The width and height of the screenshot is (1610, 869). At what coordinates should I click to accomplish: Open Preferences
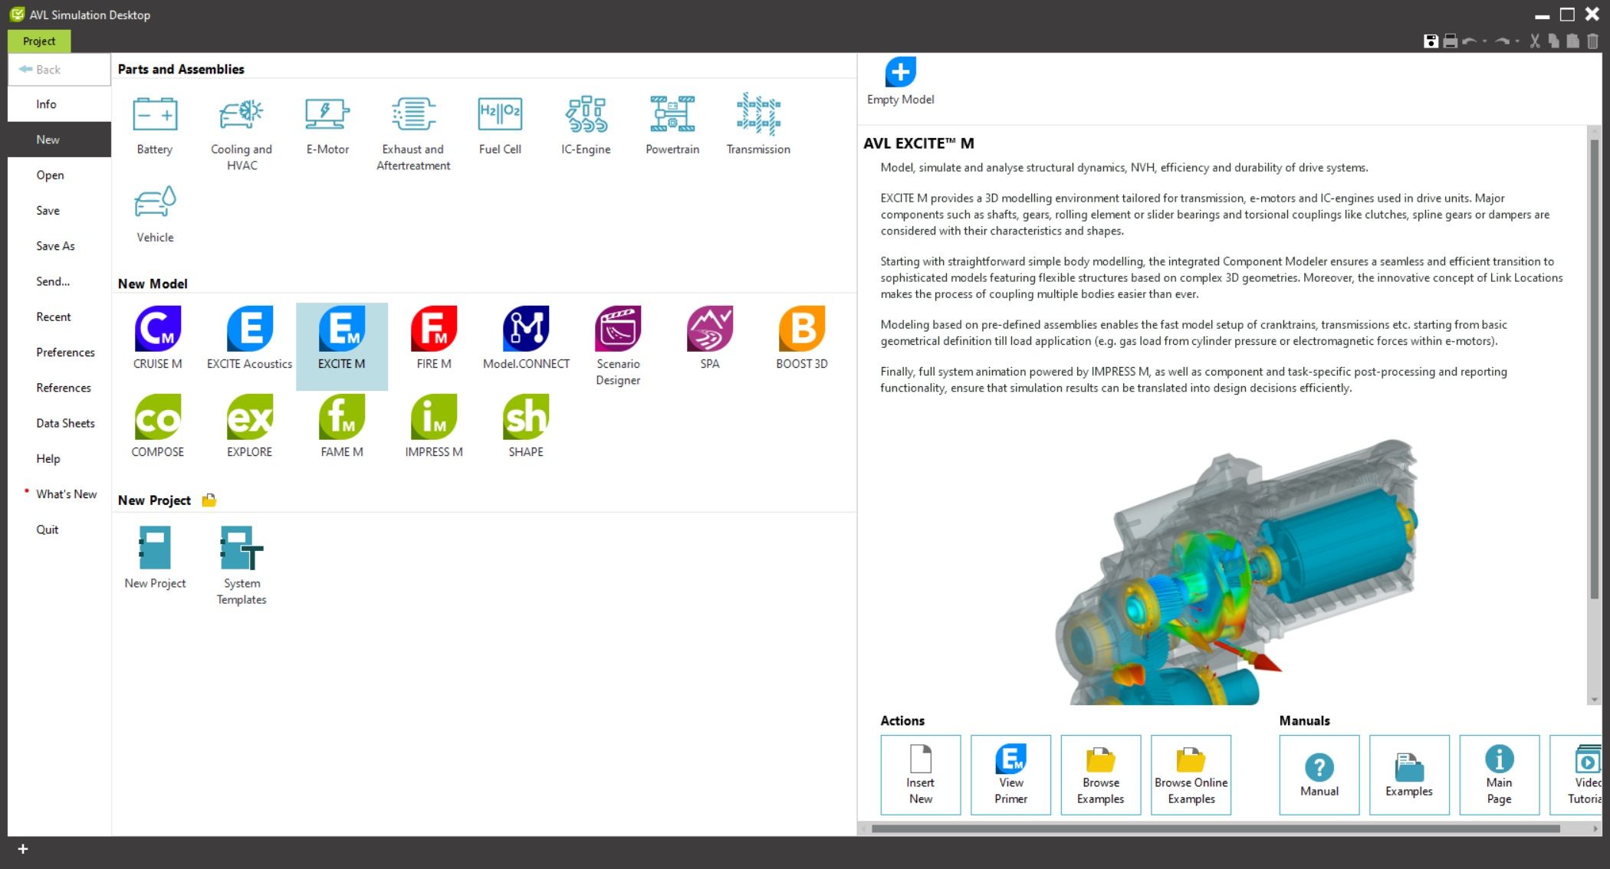pyautogui.click(x=59, y=353)
